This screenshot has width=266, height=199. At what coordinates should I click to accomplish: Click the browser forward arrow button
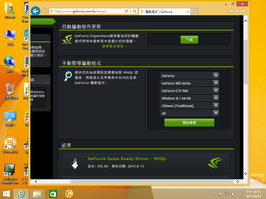(44, 11)
